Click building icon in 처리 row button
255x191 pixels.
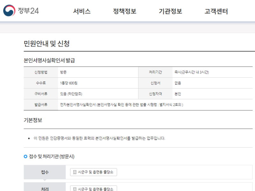click(x=75, y=189)
